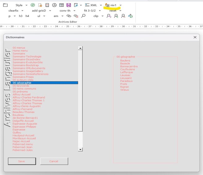Open the conv th dropdown
203x175 pixels.
[75, 11]
